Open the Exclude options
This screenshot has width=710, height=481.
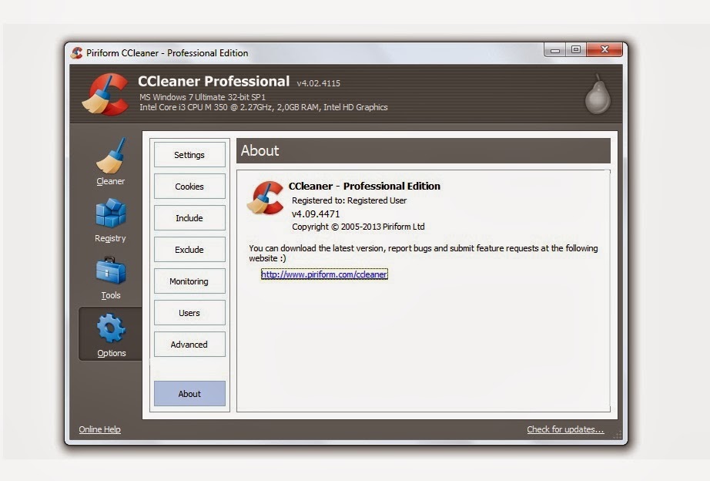coord(189,249)
